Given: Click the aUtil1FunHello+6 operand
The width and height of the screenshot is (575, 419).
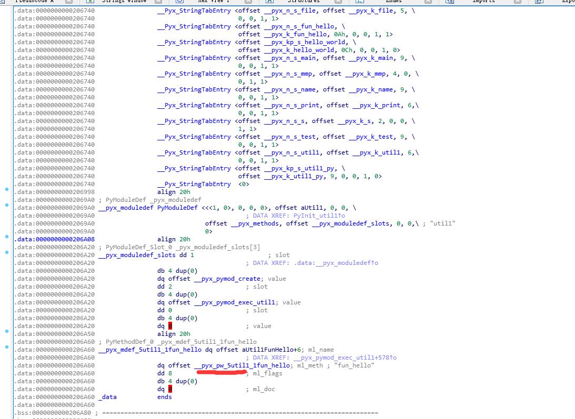Looking at the screenshot, I should [x=273, y=350].
